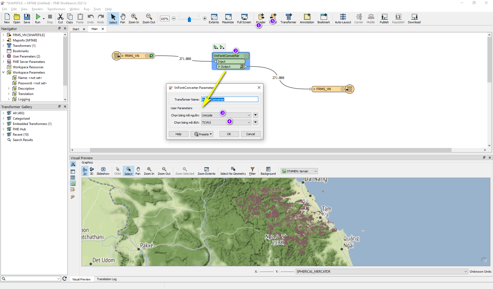
Task: Click plus button beside zoom slider
Action: click(205, 18)
